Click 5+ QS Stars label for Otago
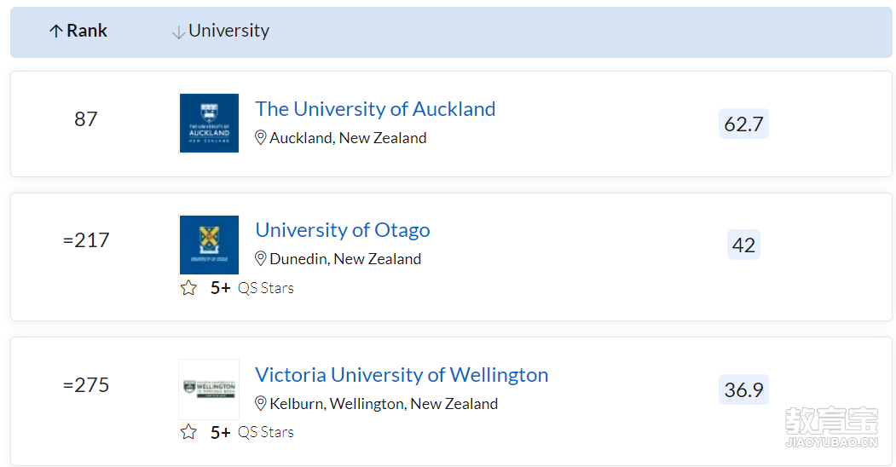This screenshot has height=467, width=896. coord(252,288)
